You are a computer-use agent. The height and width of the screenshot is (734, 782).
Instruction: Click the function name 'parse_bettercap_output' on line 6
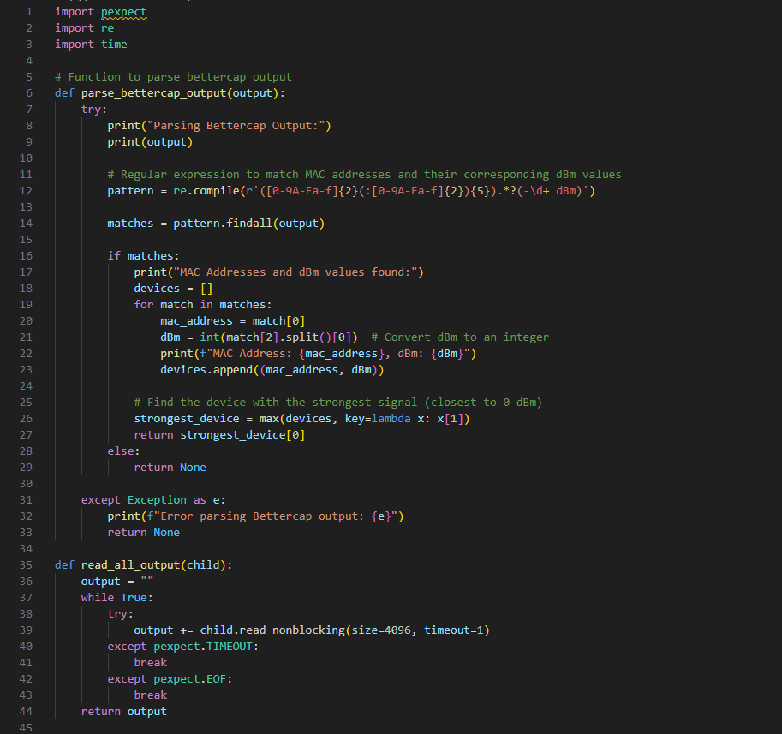(x=153, y=93)
